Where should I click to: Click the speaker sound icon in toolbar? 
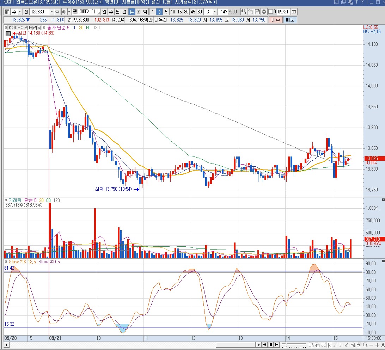click(64, 12)
